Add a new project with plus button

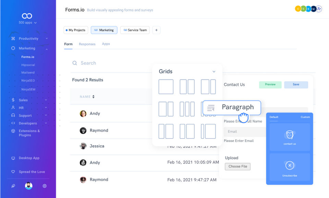coord(156,30)
